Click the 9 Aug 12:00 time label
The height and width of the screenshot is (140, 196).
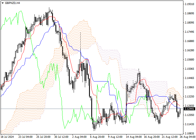click(x=115, y=137)
